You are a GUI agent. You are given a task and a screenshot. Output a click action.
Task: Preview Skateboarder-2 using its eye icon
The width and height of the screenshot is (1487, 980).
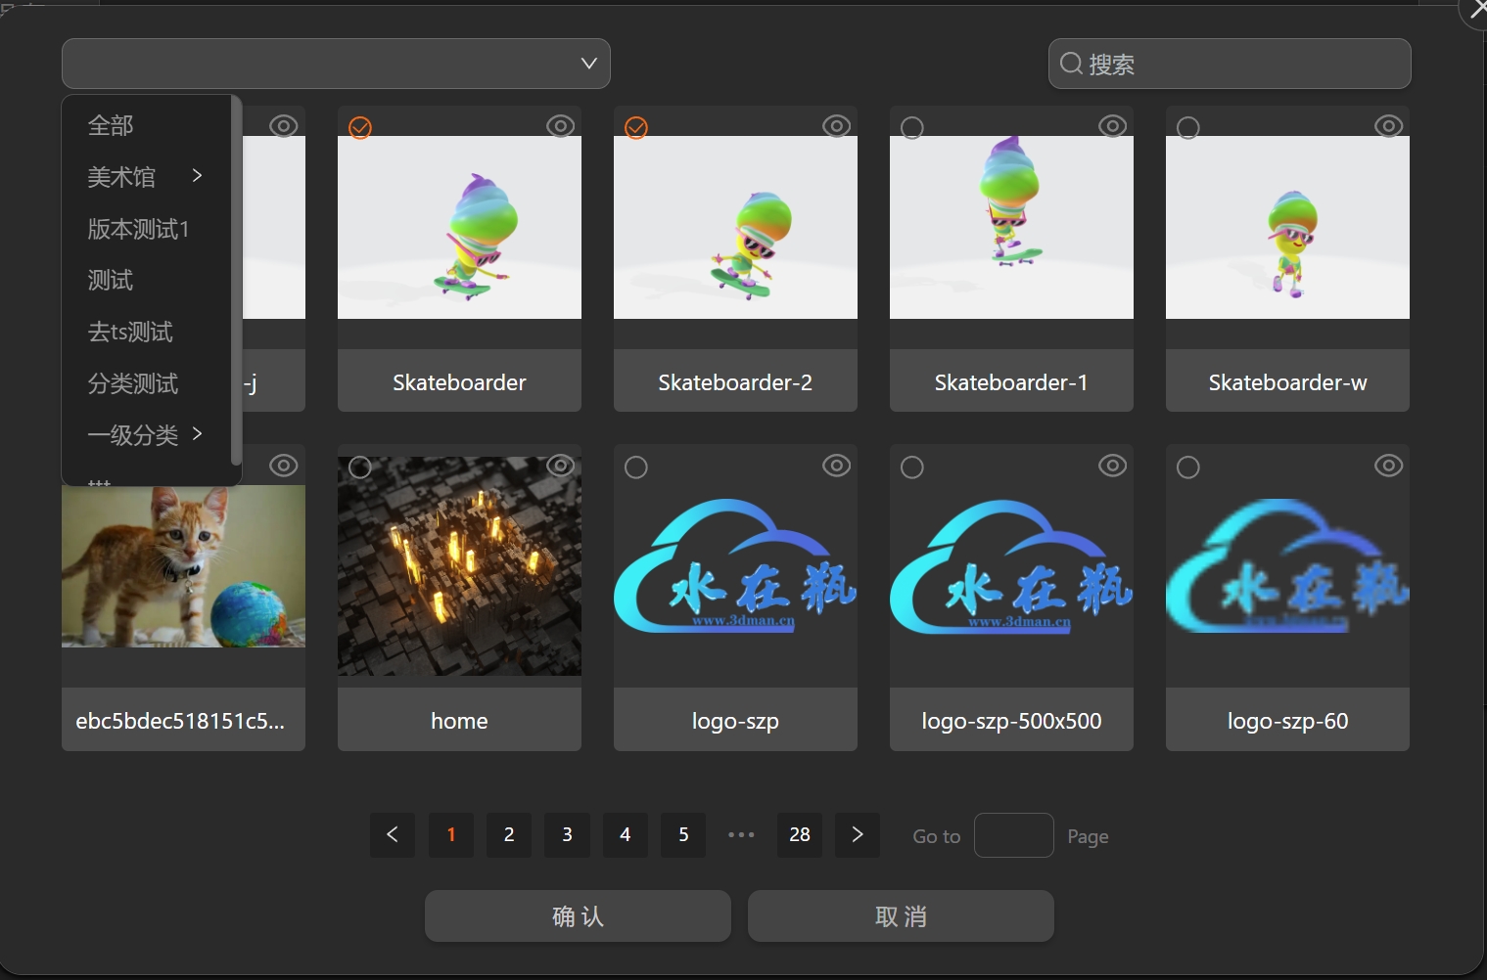coord(836,125)
